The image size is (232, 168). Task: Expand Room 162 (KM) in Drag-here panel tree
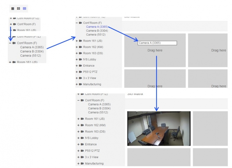(77, 47)
